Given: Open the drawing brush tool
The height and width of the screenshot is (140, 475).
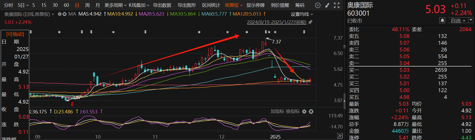Looking at the screenshot, I should click(327, 5).
